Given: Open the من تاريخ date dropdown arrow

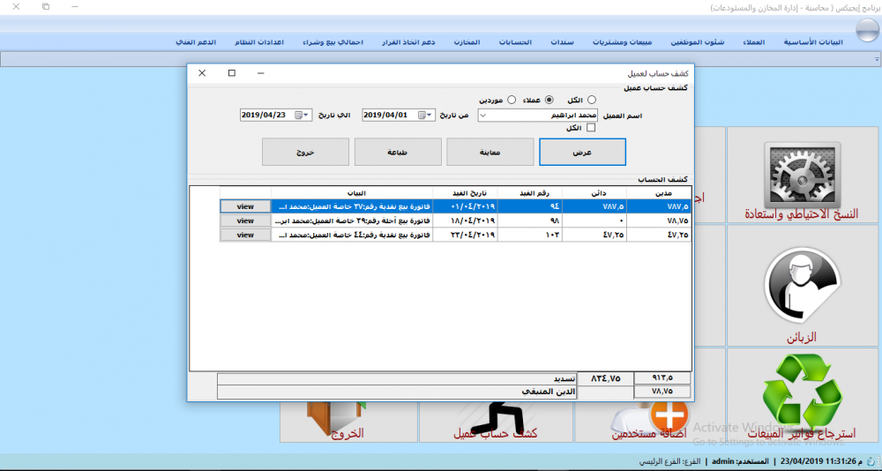Looking at the screenshot, I should click(430, 115).
